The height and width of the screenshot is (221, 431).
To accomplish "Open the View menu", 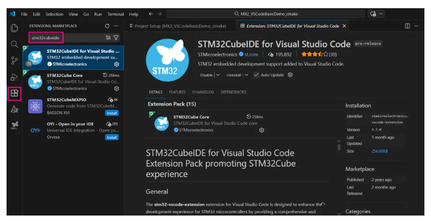I will [x=73, y=14].
